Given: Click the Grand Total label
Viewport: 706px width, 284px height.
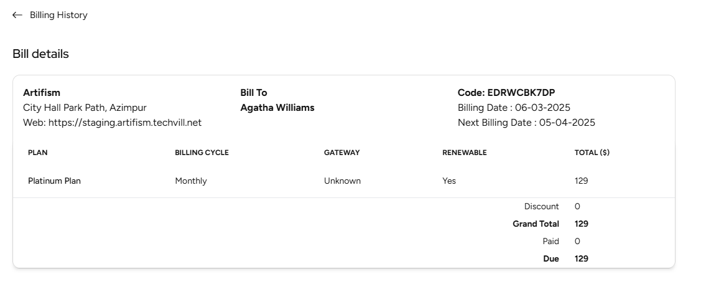Looking at the screenshot, I should coord(536,224).
